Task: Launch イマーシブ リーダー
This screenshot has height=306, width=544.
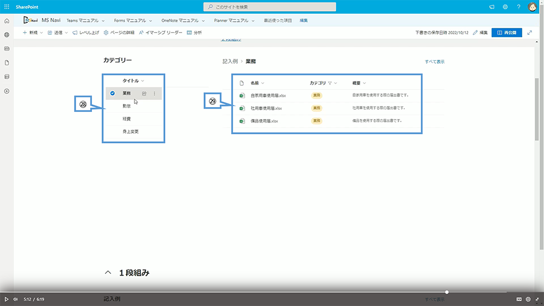Action: pos(160,33)
